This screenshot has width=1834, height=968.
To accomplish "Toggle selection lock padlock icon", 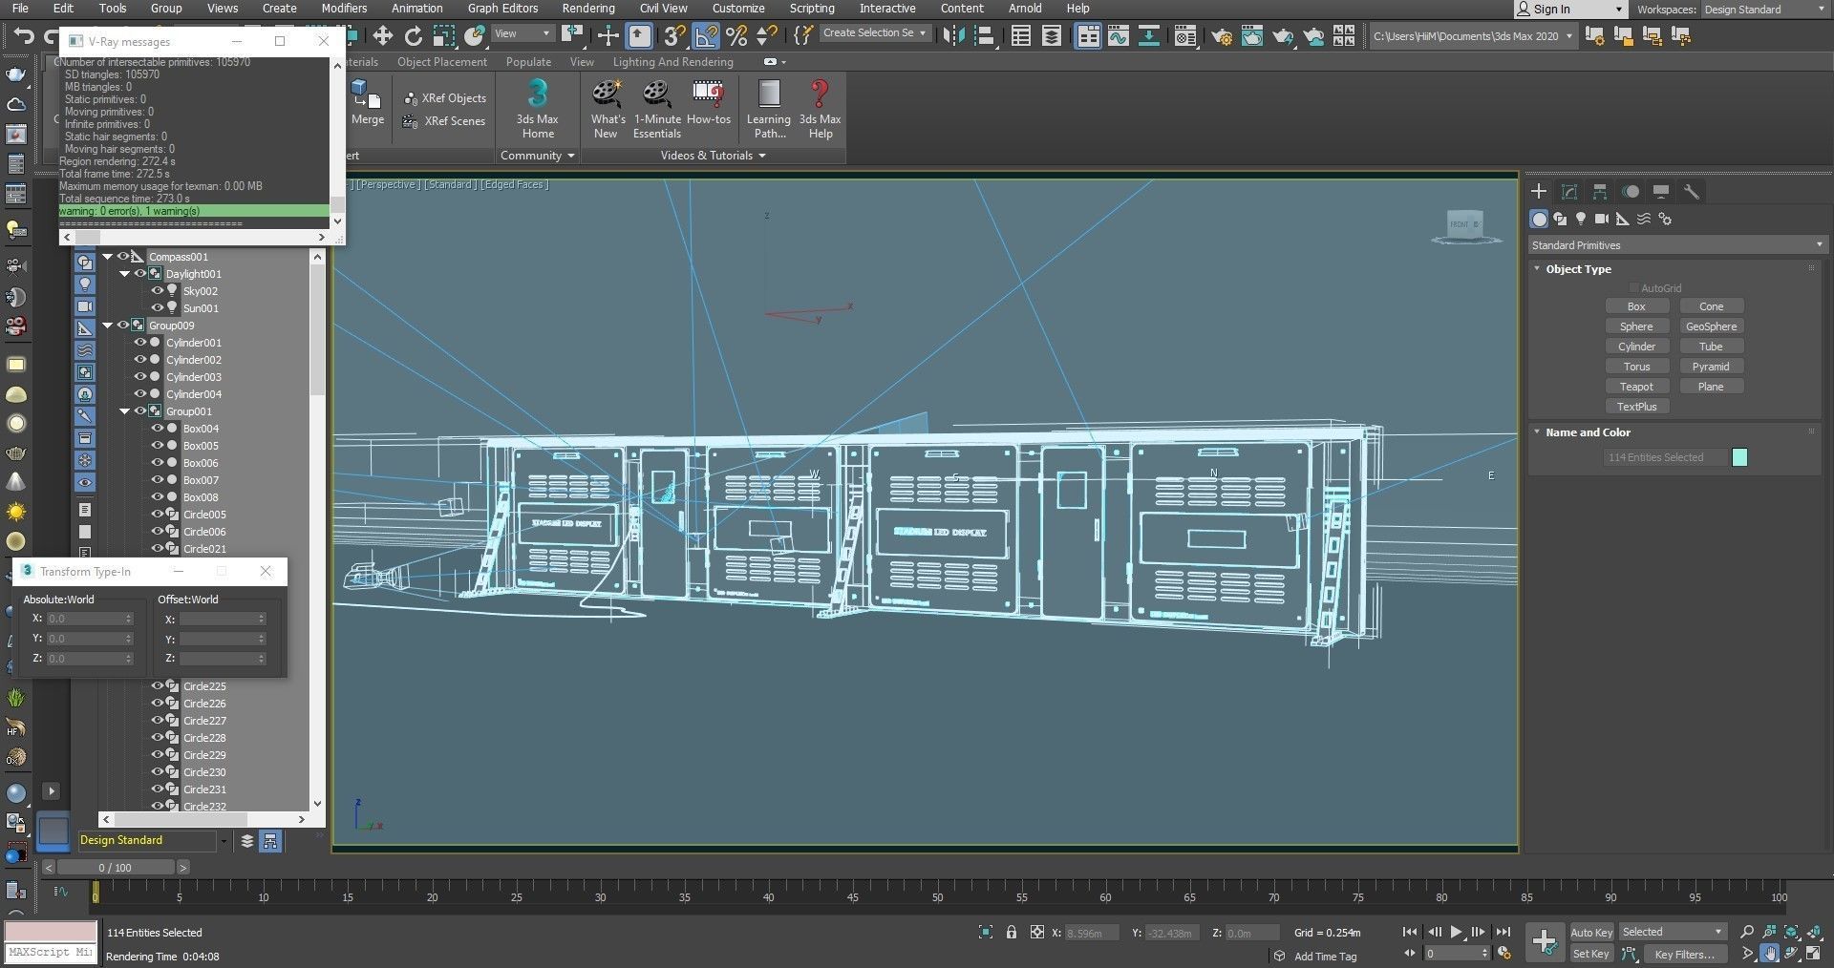I will point(1012,933).
